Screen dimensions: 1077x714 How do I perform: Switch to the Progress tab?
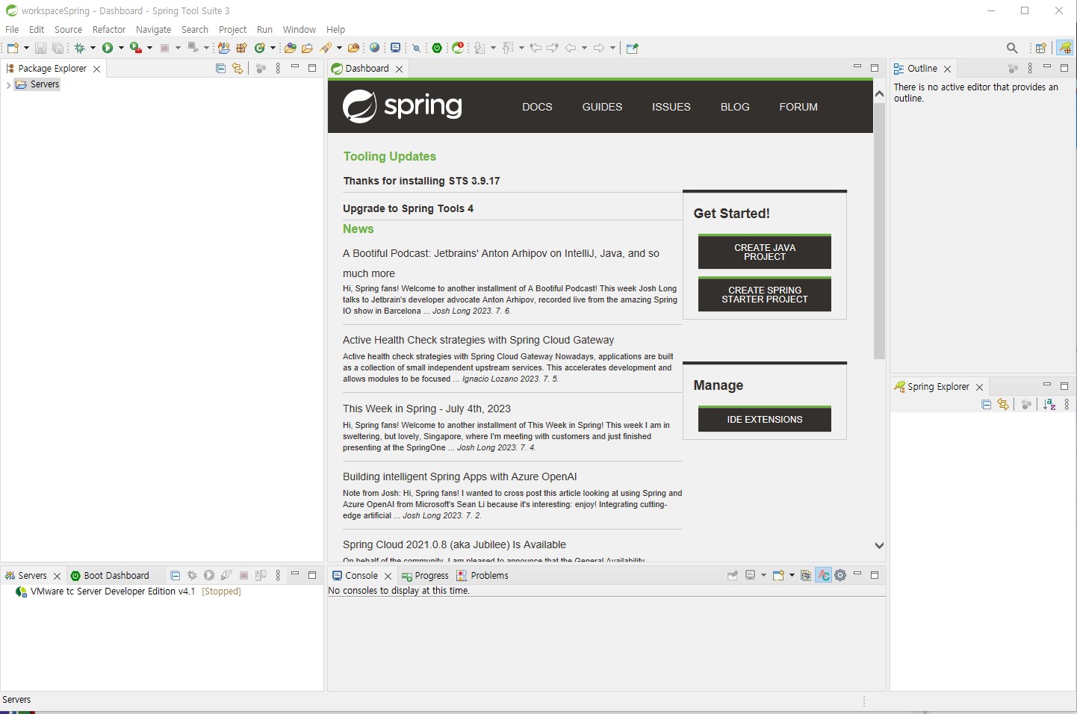click(424, 575)
